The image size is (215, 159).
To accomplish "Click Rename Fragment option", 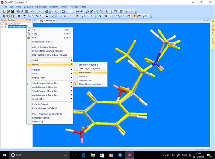I will click(x=41, y=118).
